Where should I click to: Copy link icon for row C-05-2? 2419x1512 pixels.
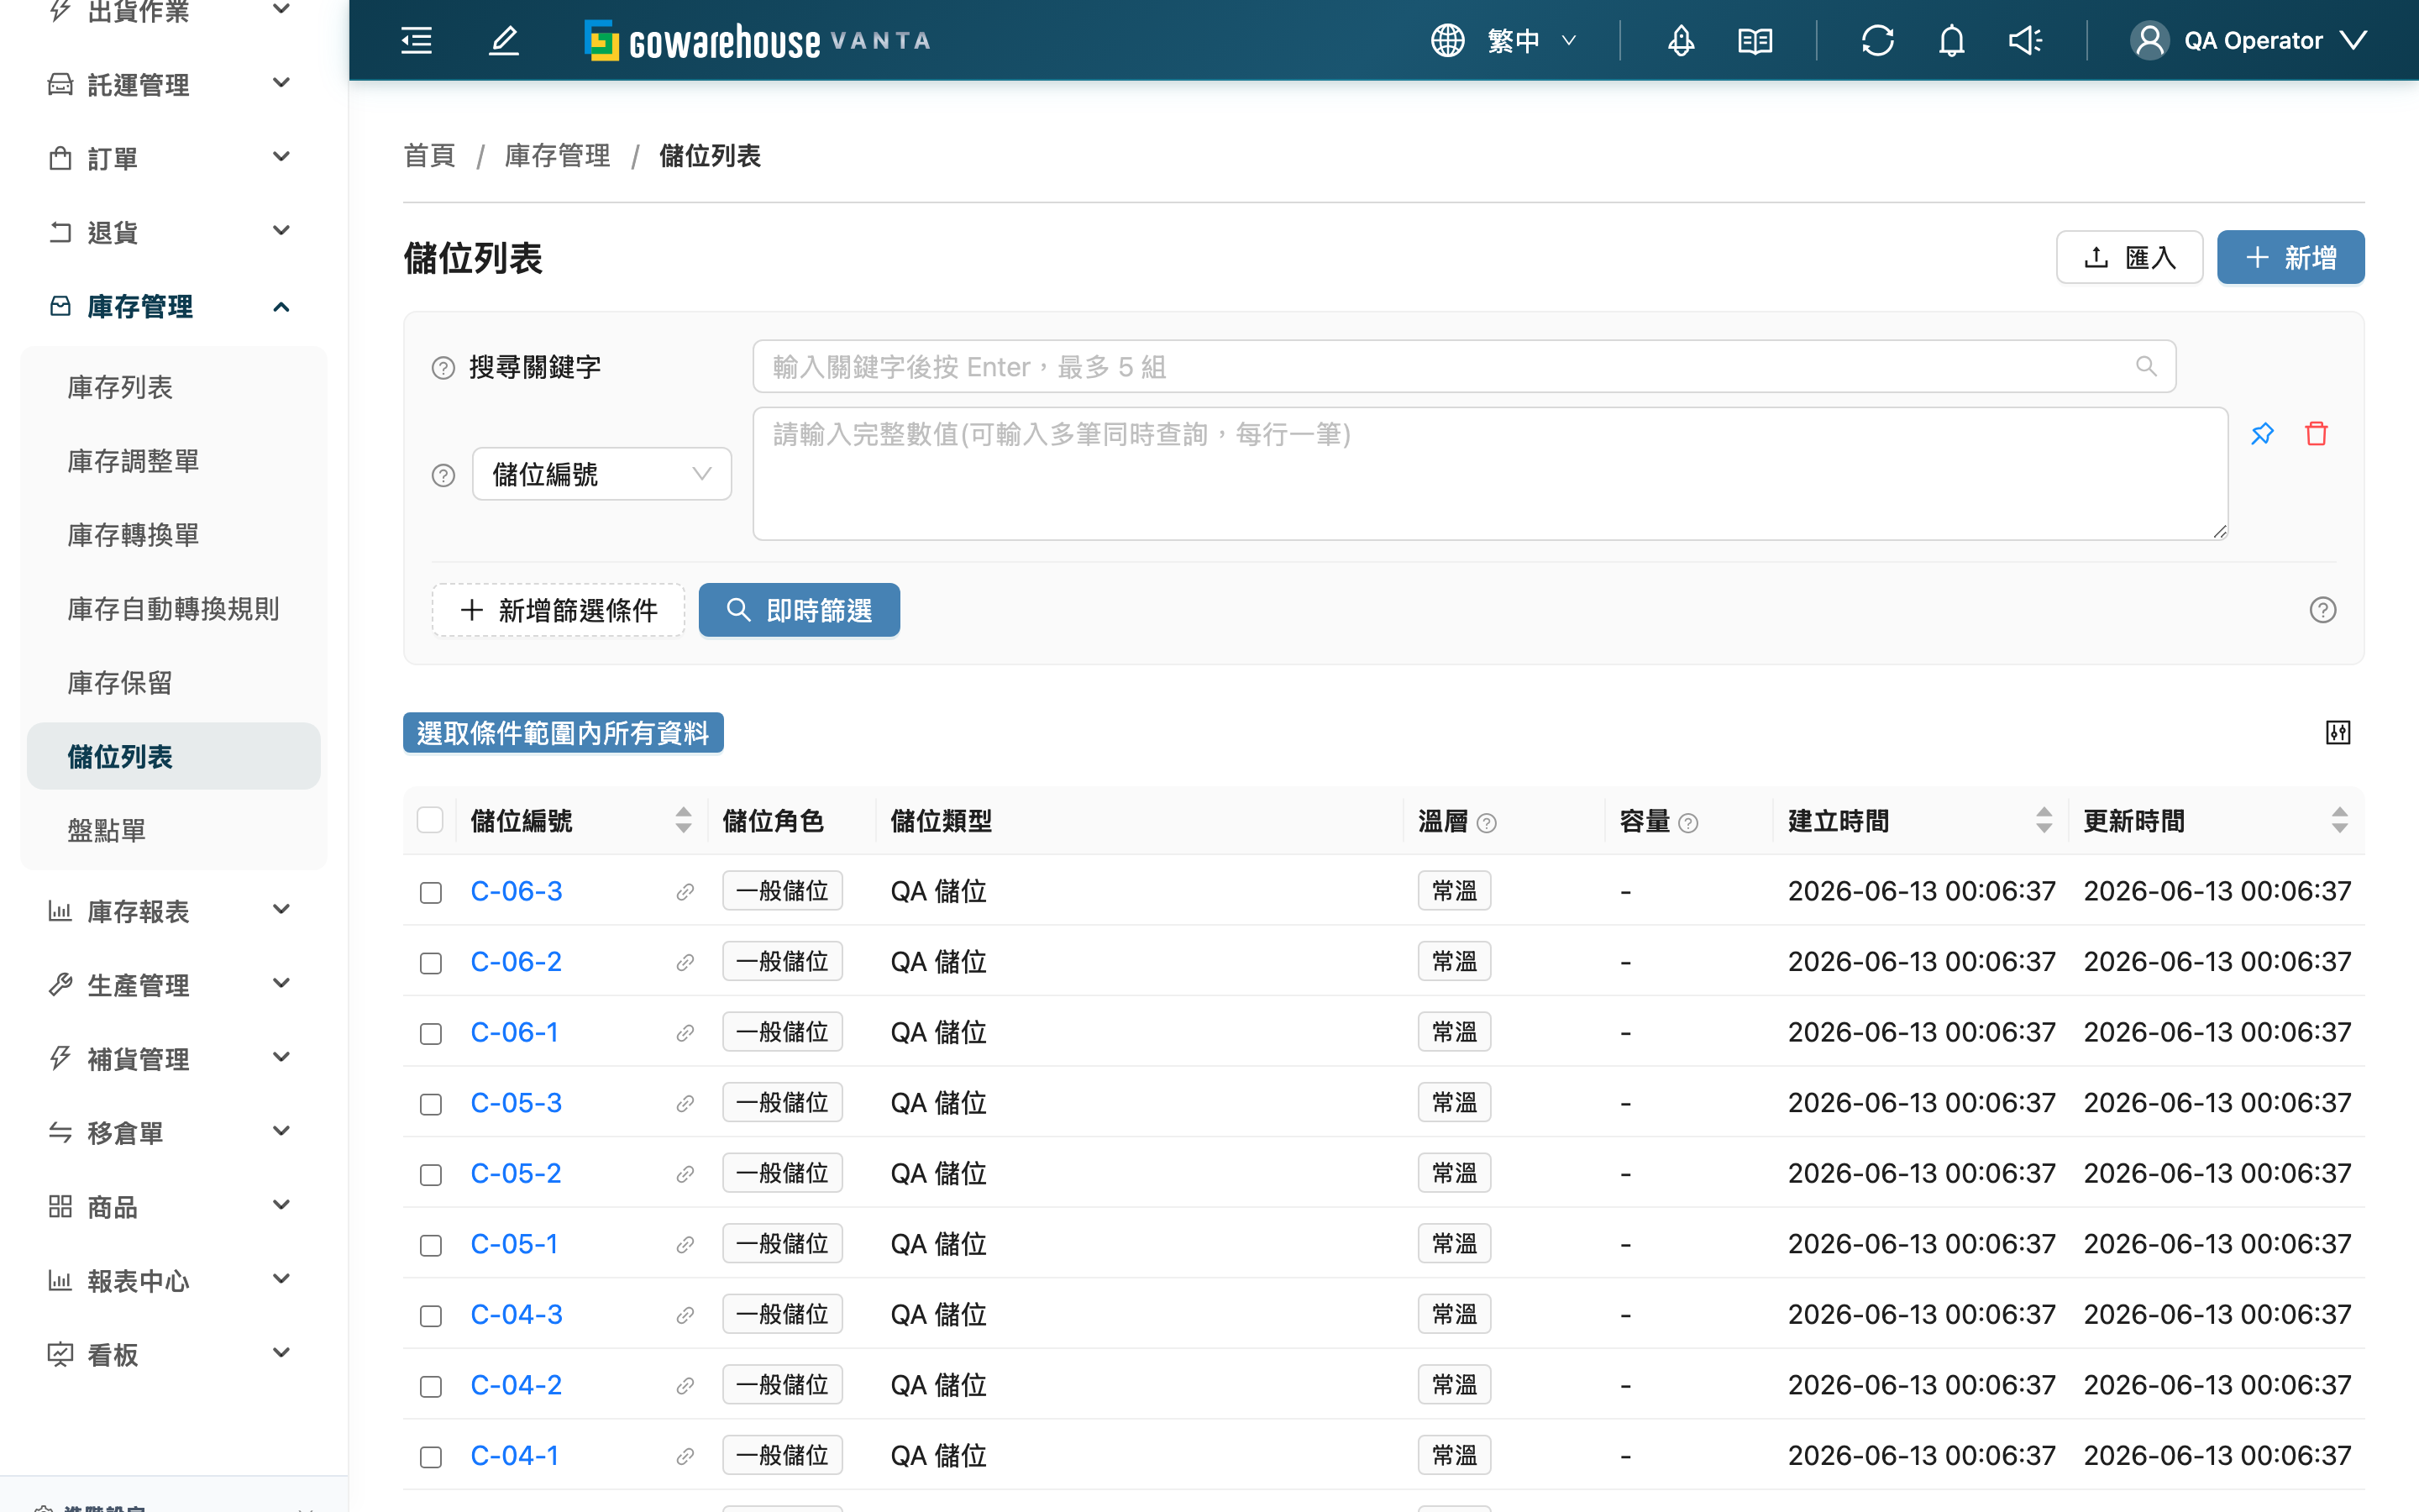[x=685, y=1174]
